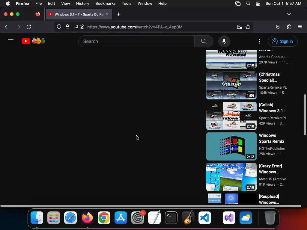Open site permissions icon in address bar

76,27
